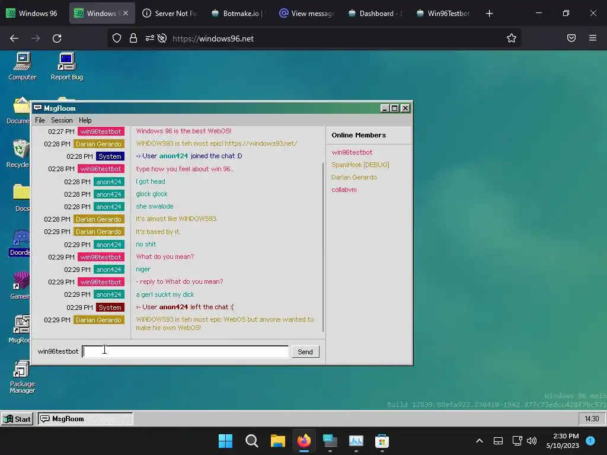Switch to the Botmake.io tab

tap(238, 14)
